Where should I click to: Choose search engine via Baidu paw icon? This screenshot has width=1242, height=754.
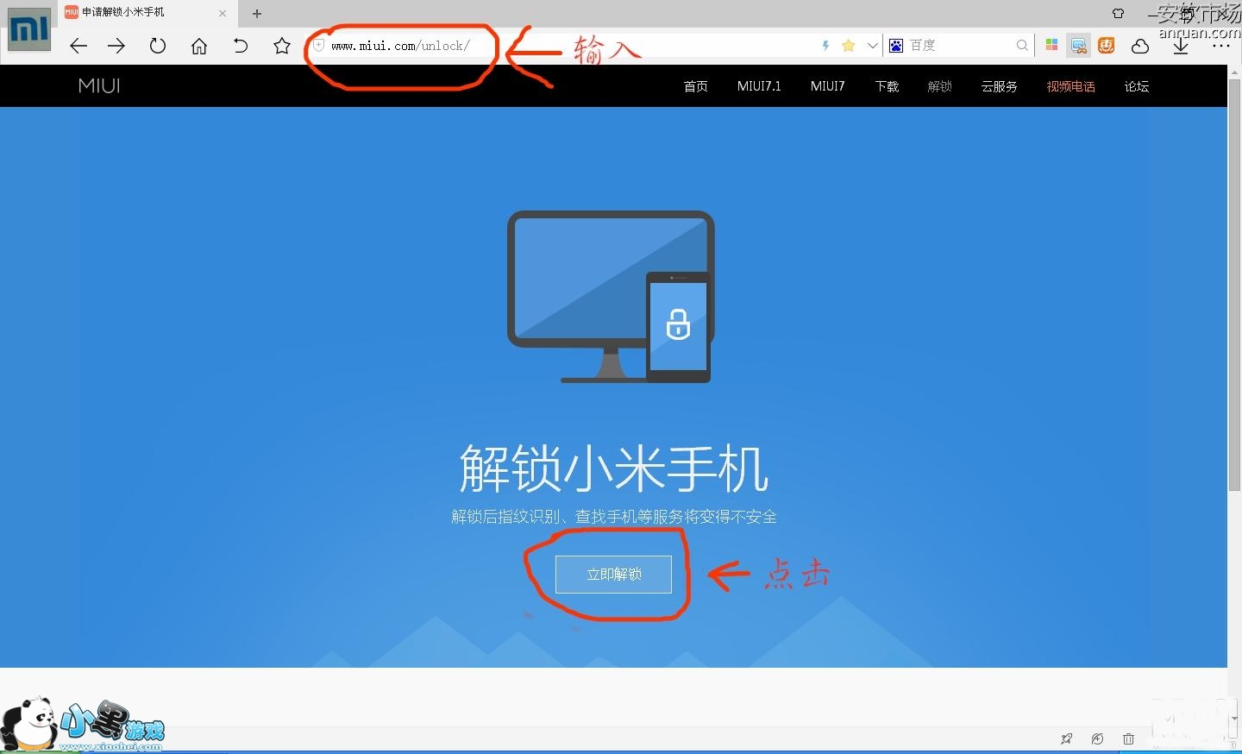click(896, 46)
